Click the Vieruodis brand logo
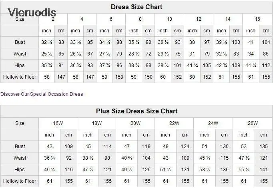Viewport: 273px width, 188px height. click(x=32, y=12)
